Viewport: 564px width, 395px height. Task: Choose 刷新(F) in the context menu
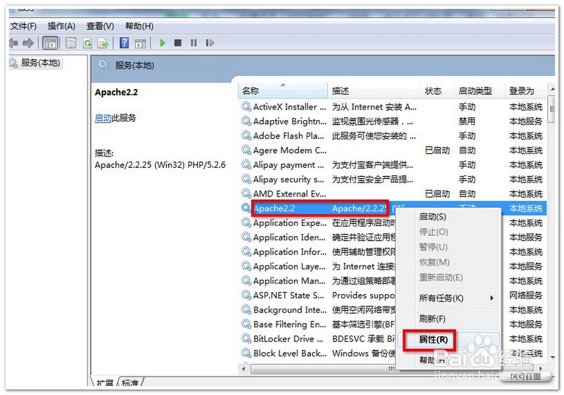point(432,319)
